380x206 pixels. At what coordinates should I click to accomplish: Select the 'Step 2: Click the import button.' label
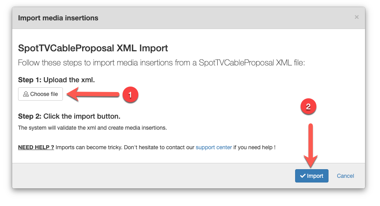69,116
